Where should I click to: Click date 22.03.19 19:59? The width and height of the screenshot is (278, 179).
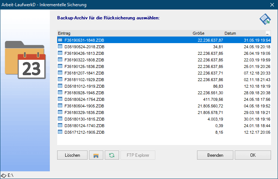tap(257, 60)
